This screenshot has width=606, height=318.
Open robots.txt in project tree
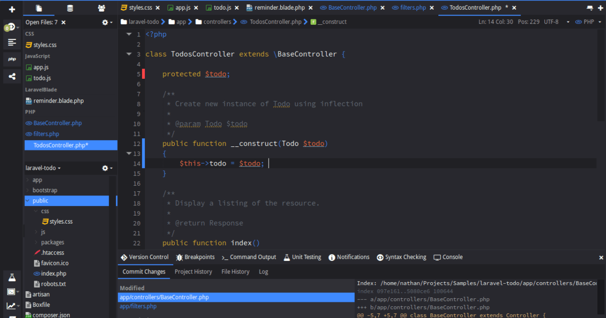point(54,284)
